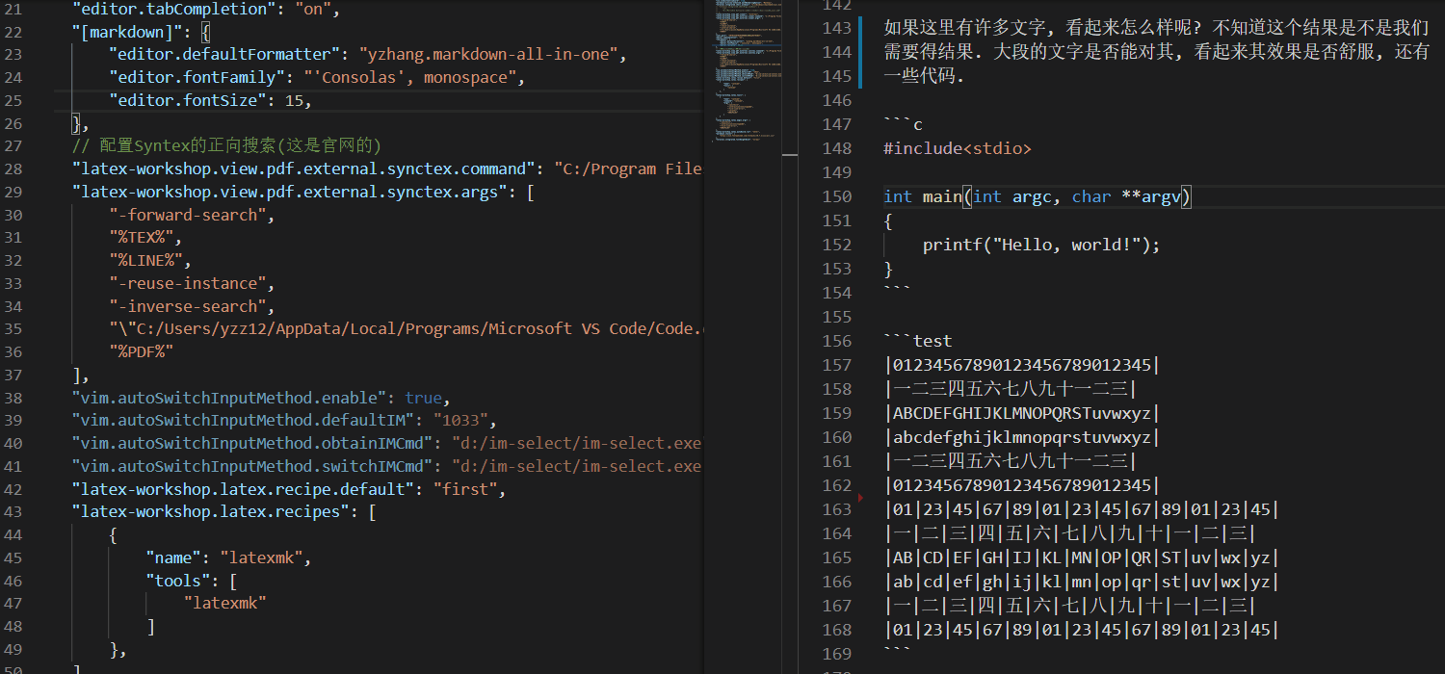Place cursor on the editor.defaultFormatter setting

click(241, 53)
